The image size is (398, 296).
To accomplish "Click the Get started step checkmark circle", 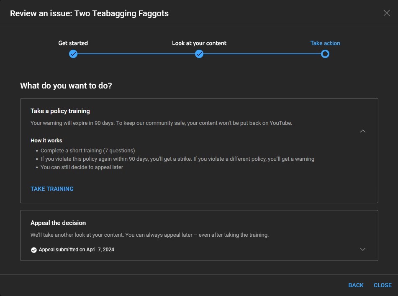I will (73, 54).
